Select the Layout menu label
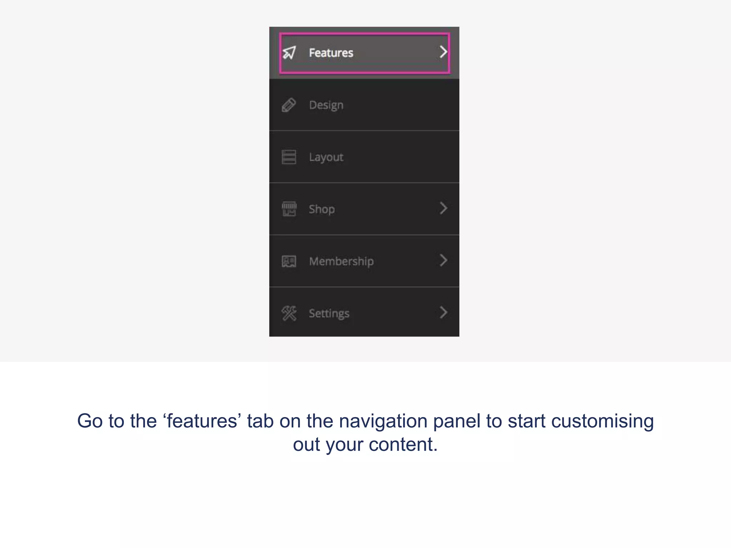The width and height of the screenshot is (731, 548). coord(326,157)
